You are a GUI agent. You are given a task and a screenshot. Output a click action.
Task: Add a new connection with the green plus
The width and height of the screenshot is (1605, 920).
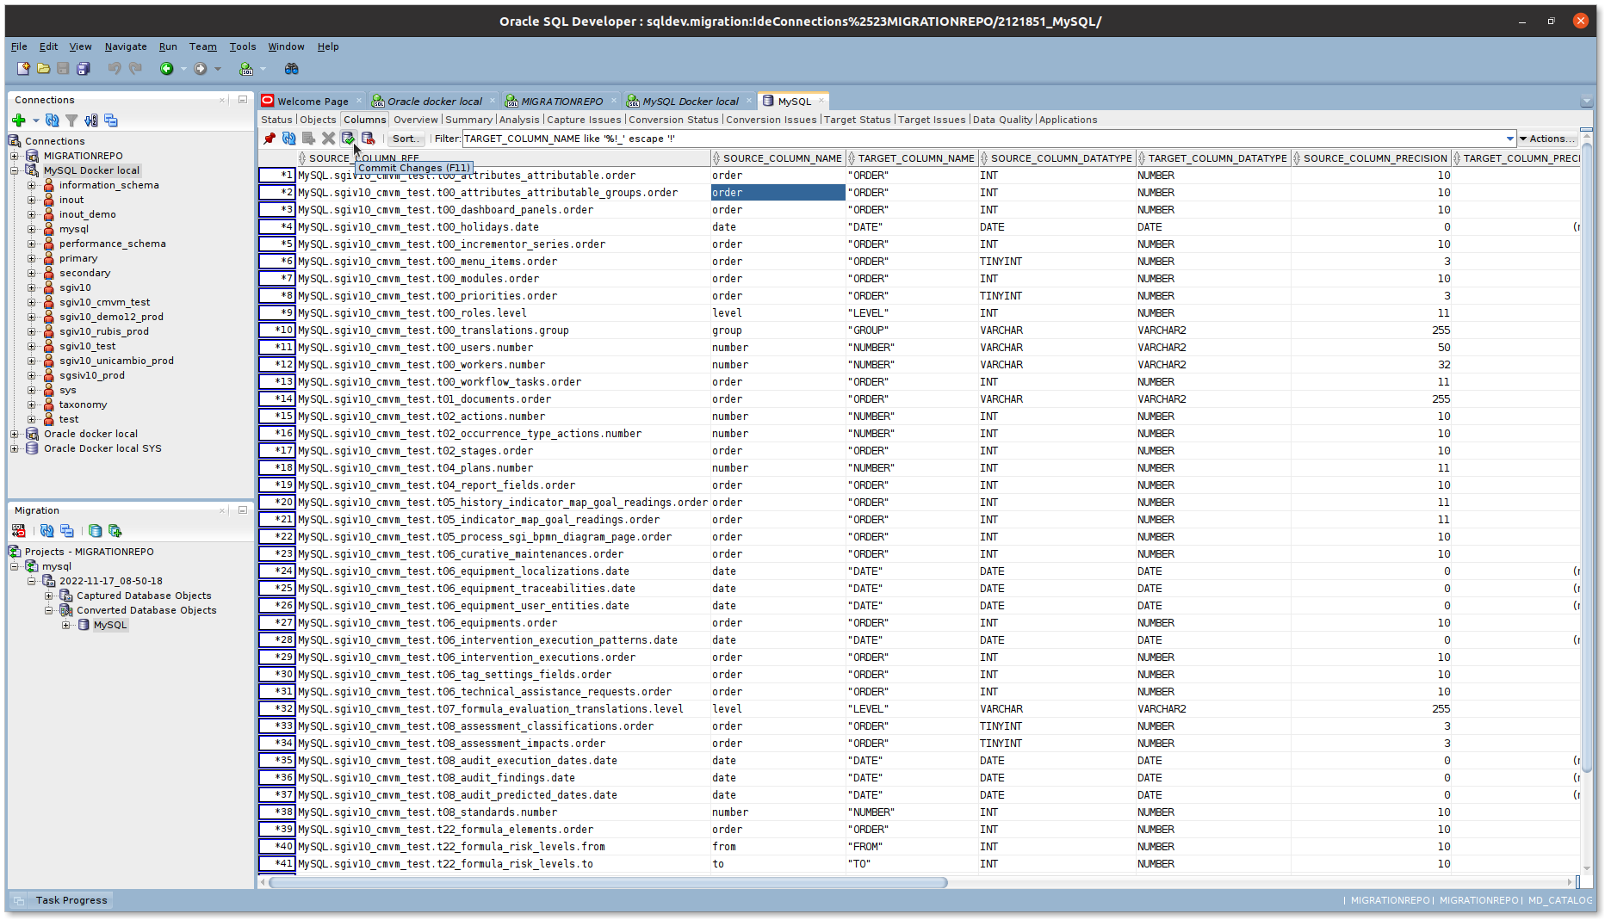tap(19, 120)
